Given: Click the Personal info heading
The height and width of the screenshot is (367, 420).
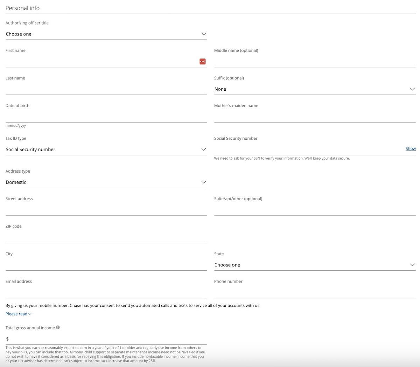Looking at the screenshot, I should pos(22,8).
